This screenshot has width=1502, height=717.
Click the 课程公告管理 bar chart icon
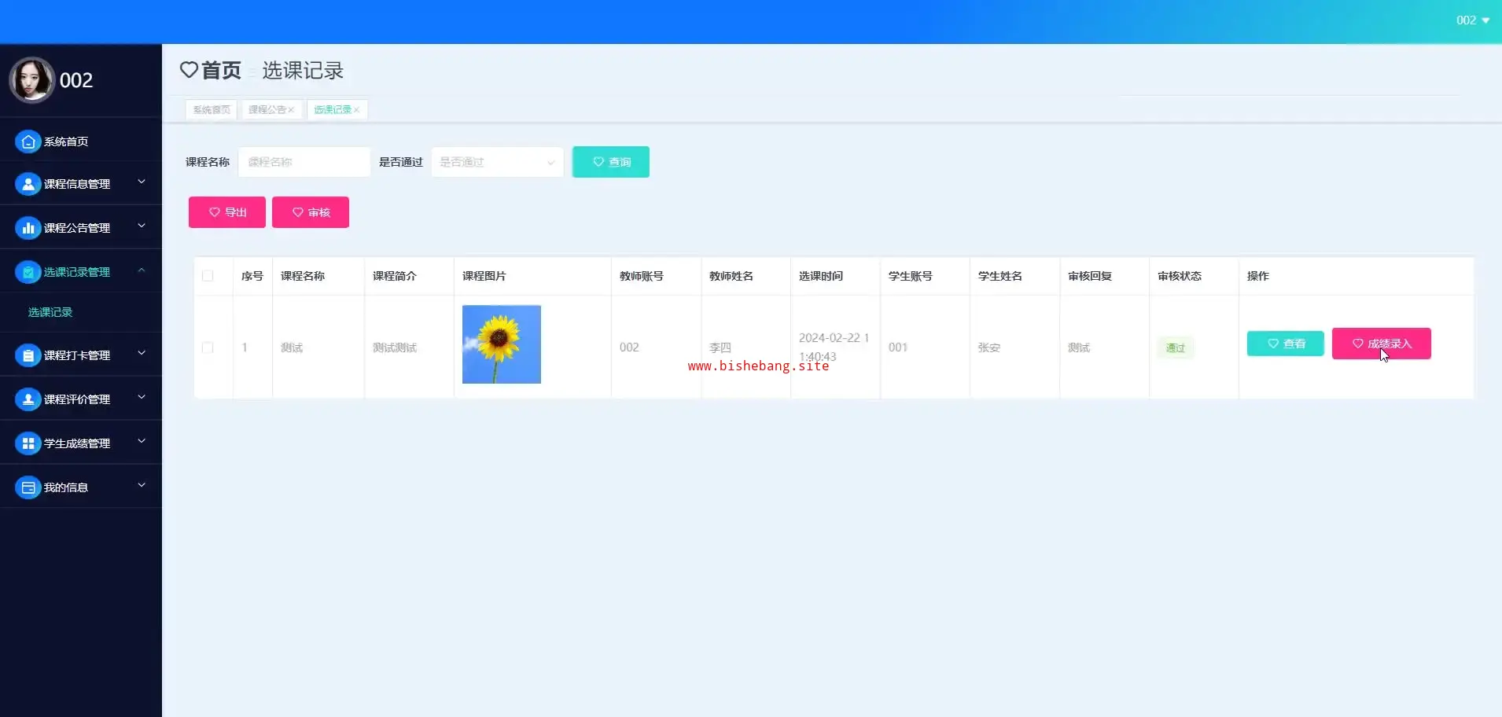pyautogui.click(x=28, y=228)
